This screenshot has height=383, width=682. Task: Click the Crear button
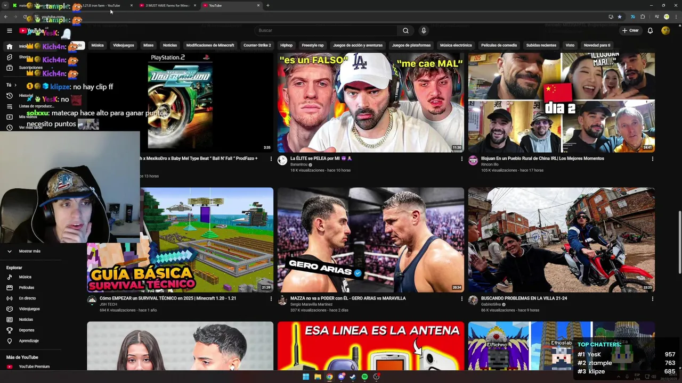[x=630, y=30]
